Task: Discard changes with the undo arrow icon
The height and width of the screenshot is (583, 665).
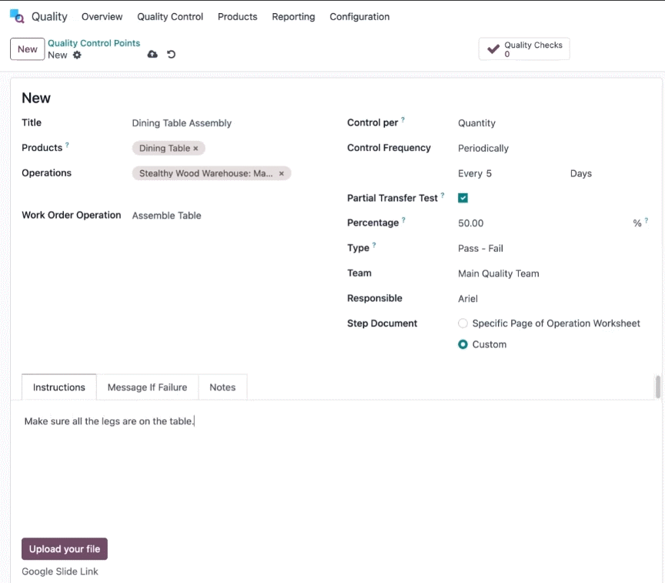Action: click(x=171, y=55)
